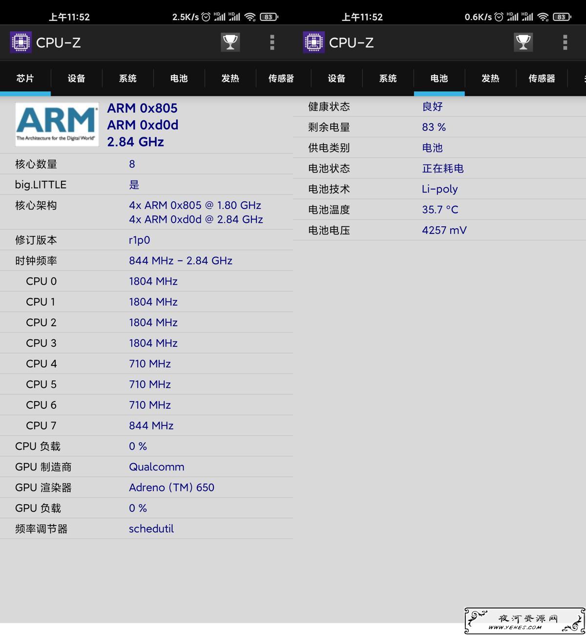586x635 pixels.
Task: Click the 'CPU-Z' title on the battery page
Action: [x=352, y=42]
